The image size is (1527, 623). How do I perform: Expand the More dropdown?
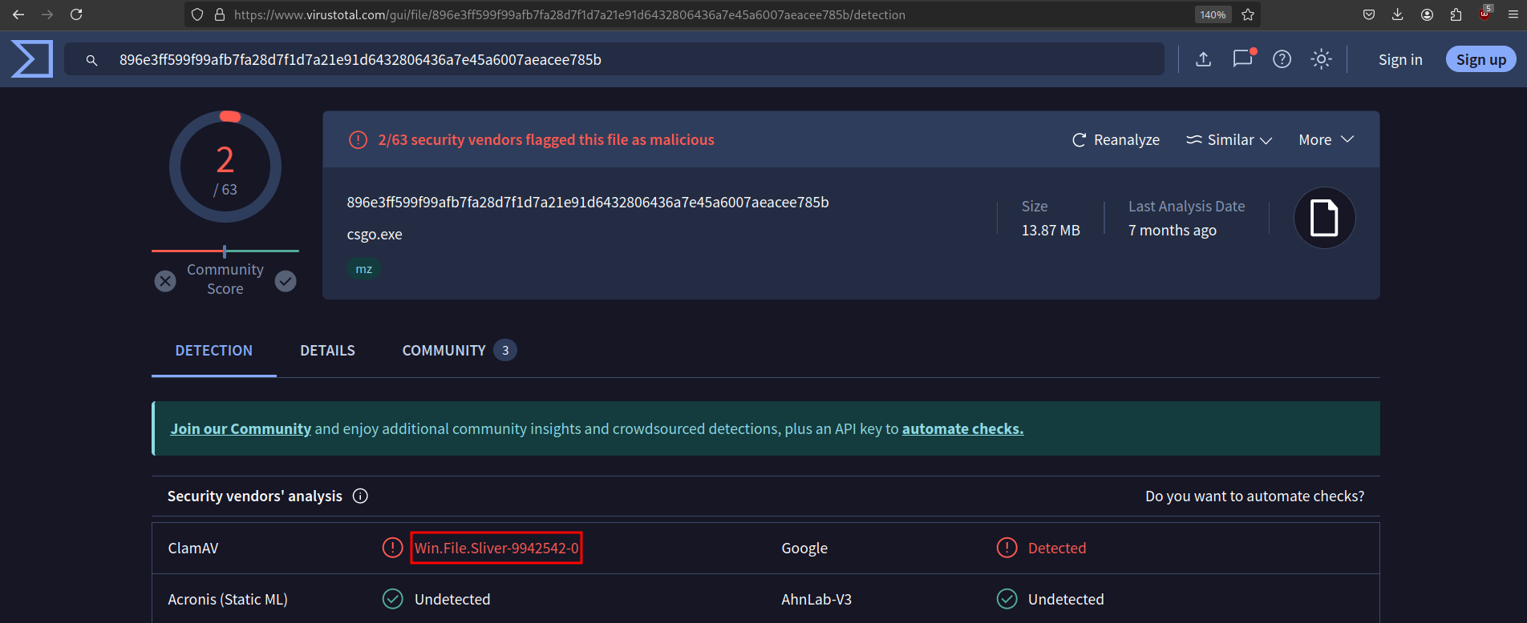click(x=1327, y=139)
